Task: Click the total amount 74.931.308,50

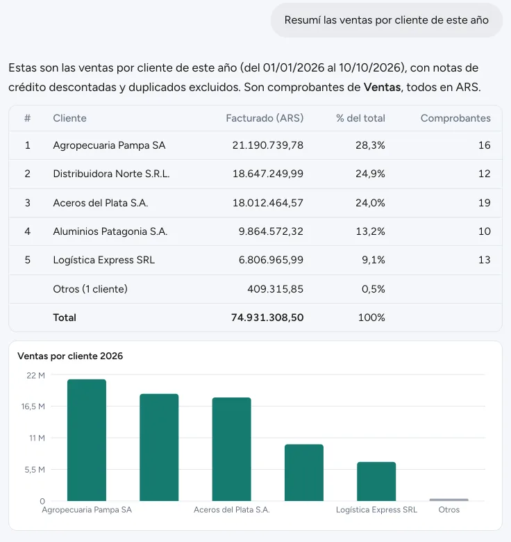Action: click(x=267, y=318)
